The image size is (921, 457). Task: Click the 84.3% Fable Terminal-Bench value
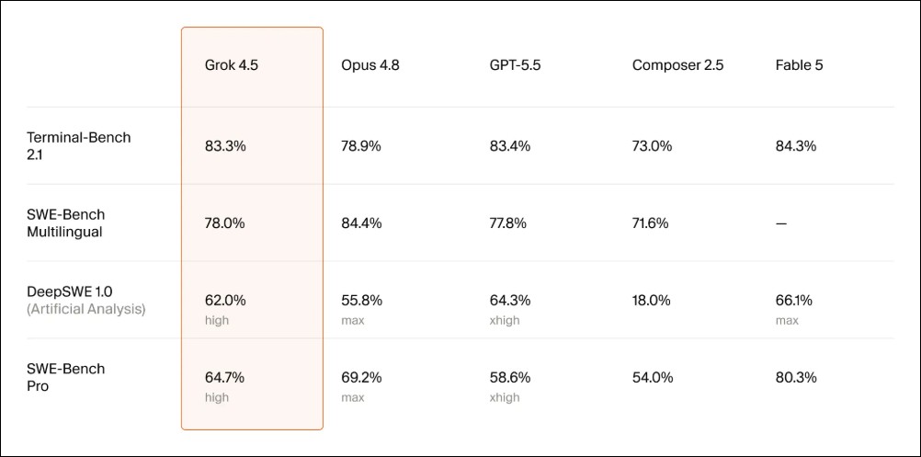click(796, 146)
